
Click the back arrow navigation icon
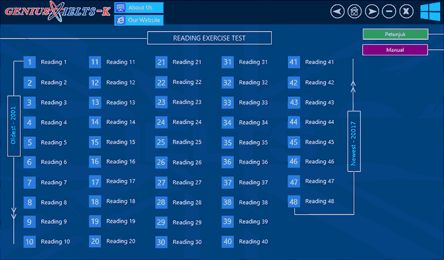pyautogui.click(x=338, y=11)
